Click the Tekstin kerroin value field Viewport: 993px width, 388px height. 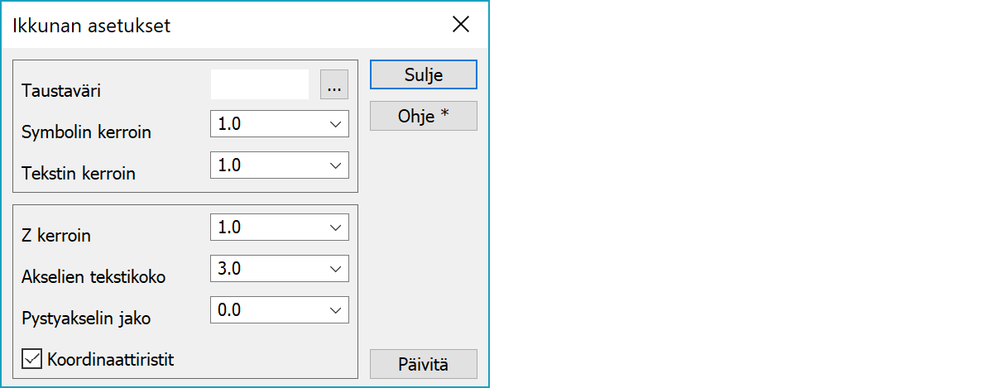(x=265, y=165)
